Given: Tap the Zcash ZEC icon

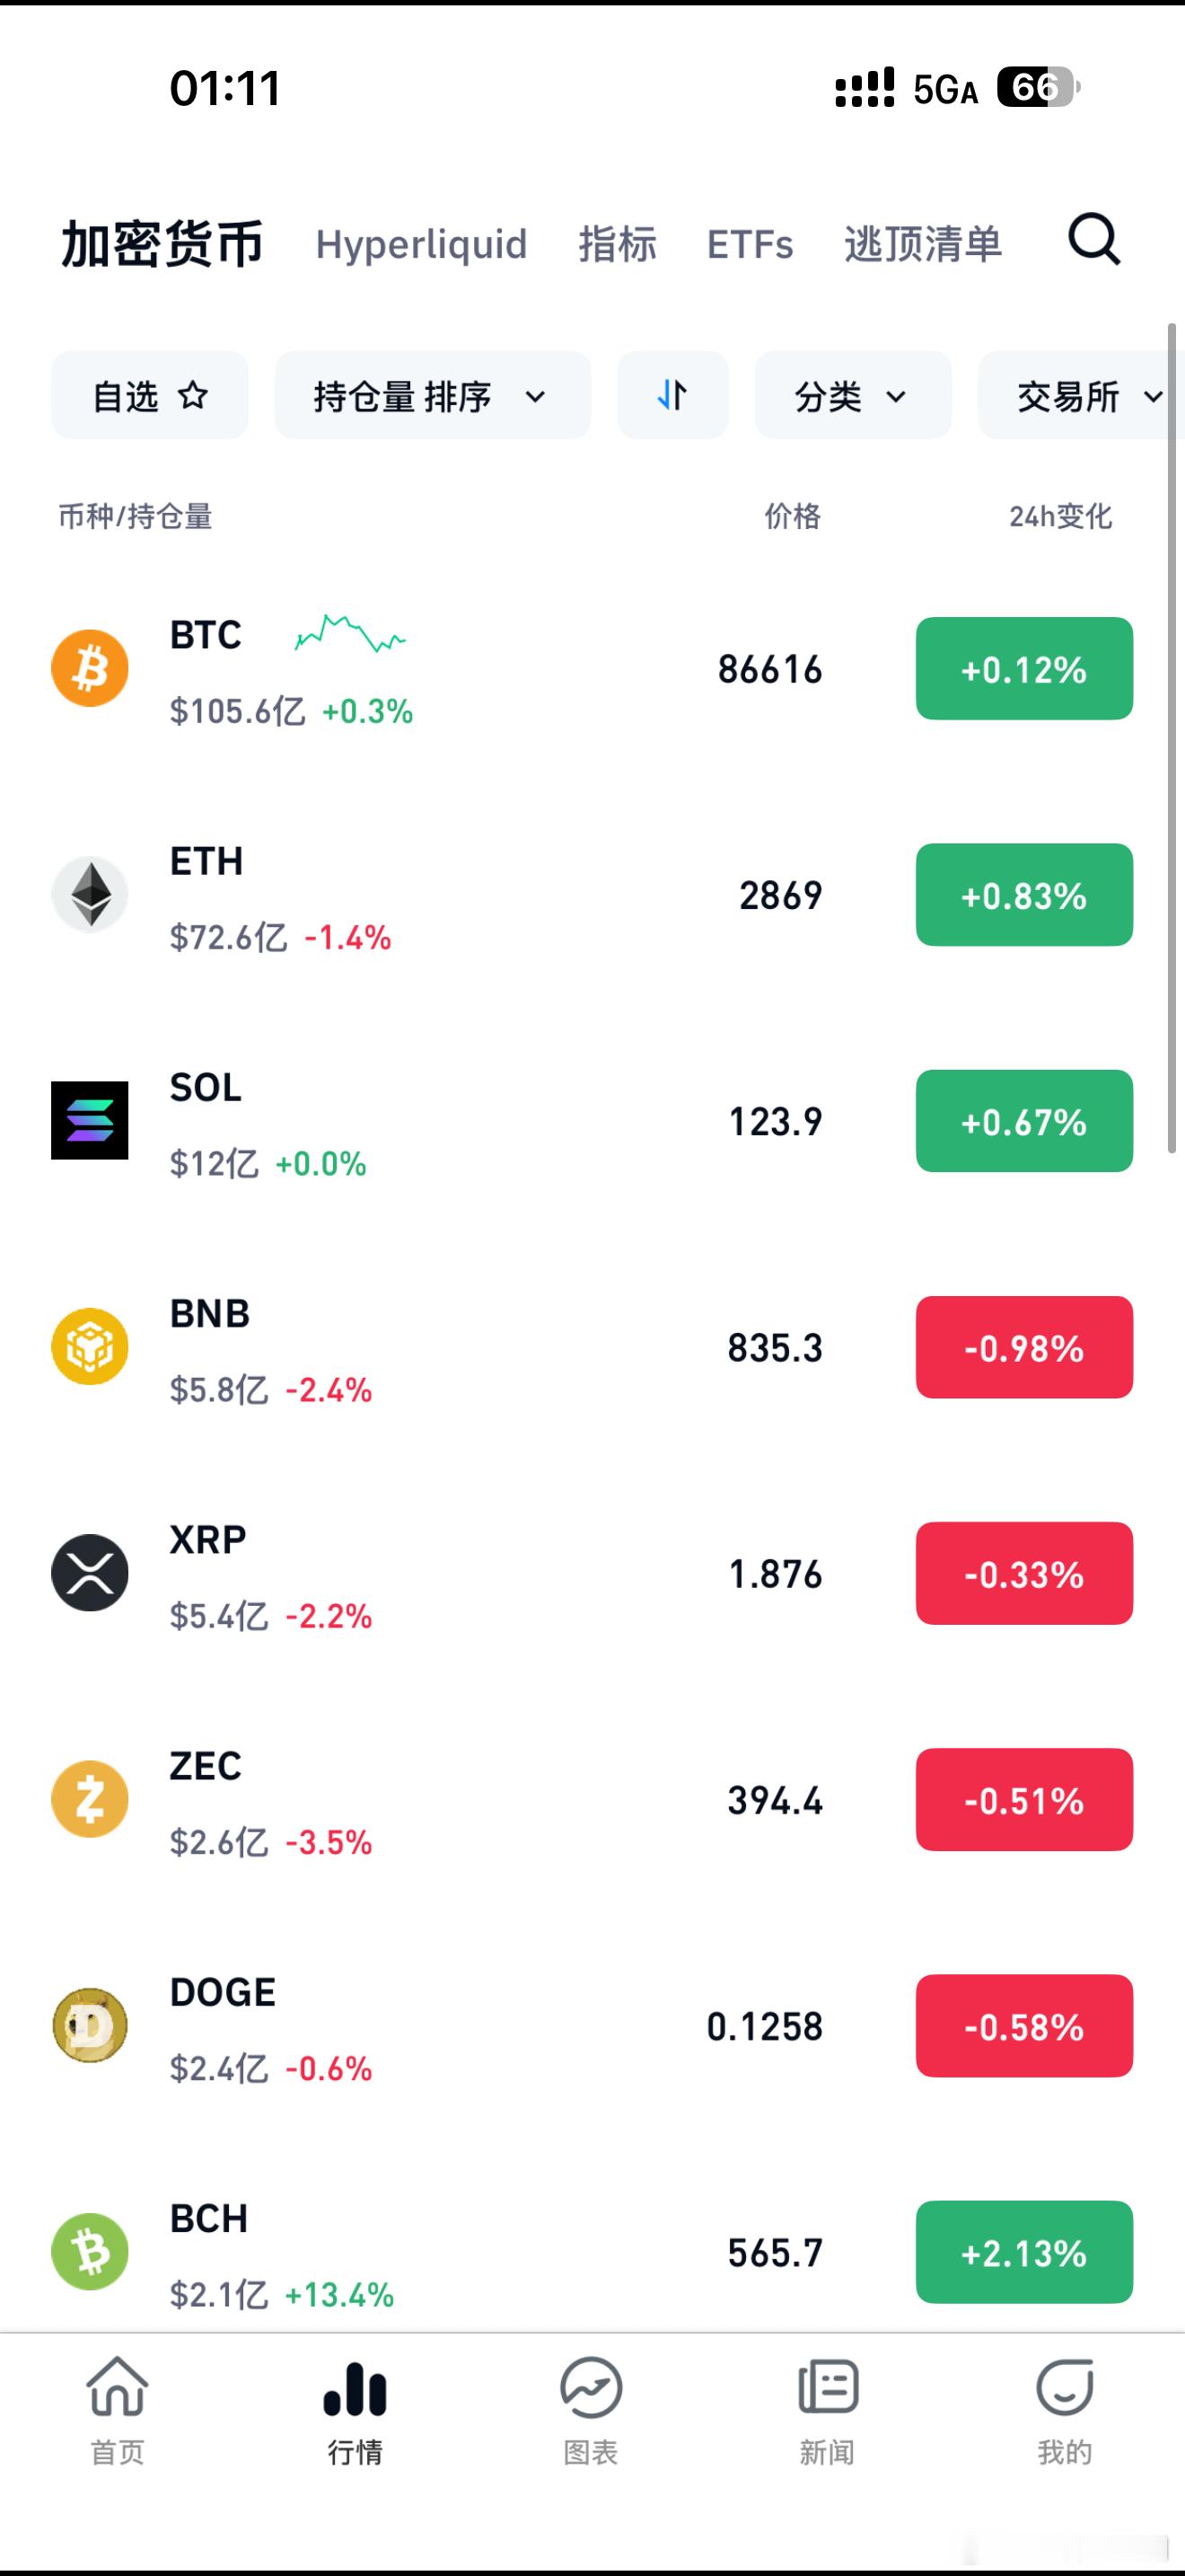Looking at the screenshot, I should point(90,1799).
